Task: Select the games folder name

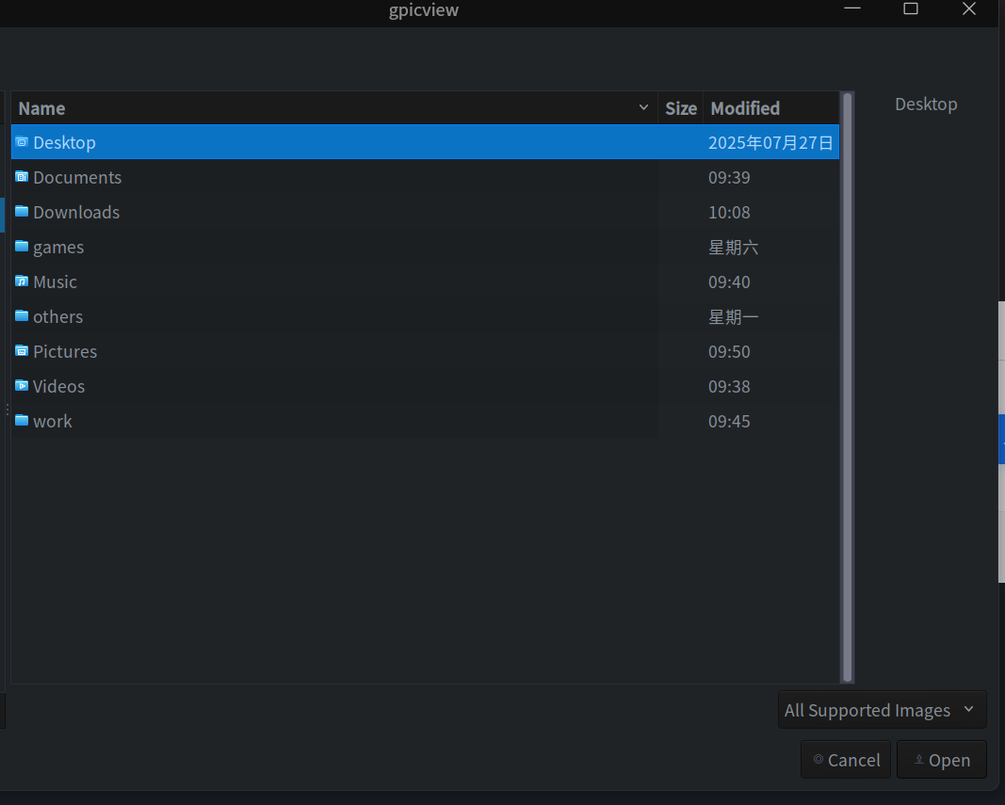Action: [x=58, y=248]
